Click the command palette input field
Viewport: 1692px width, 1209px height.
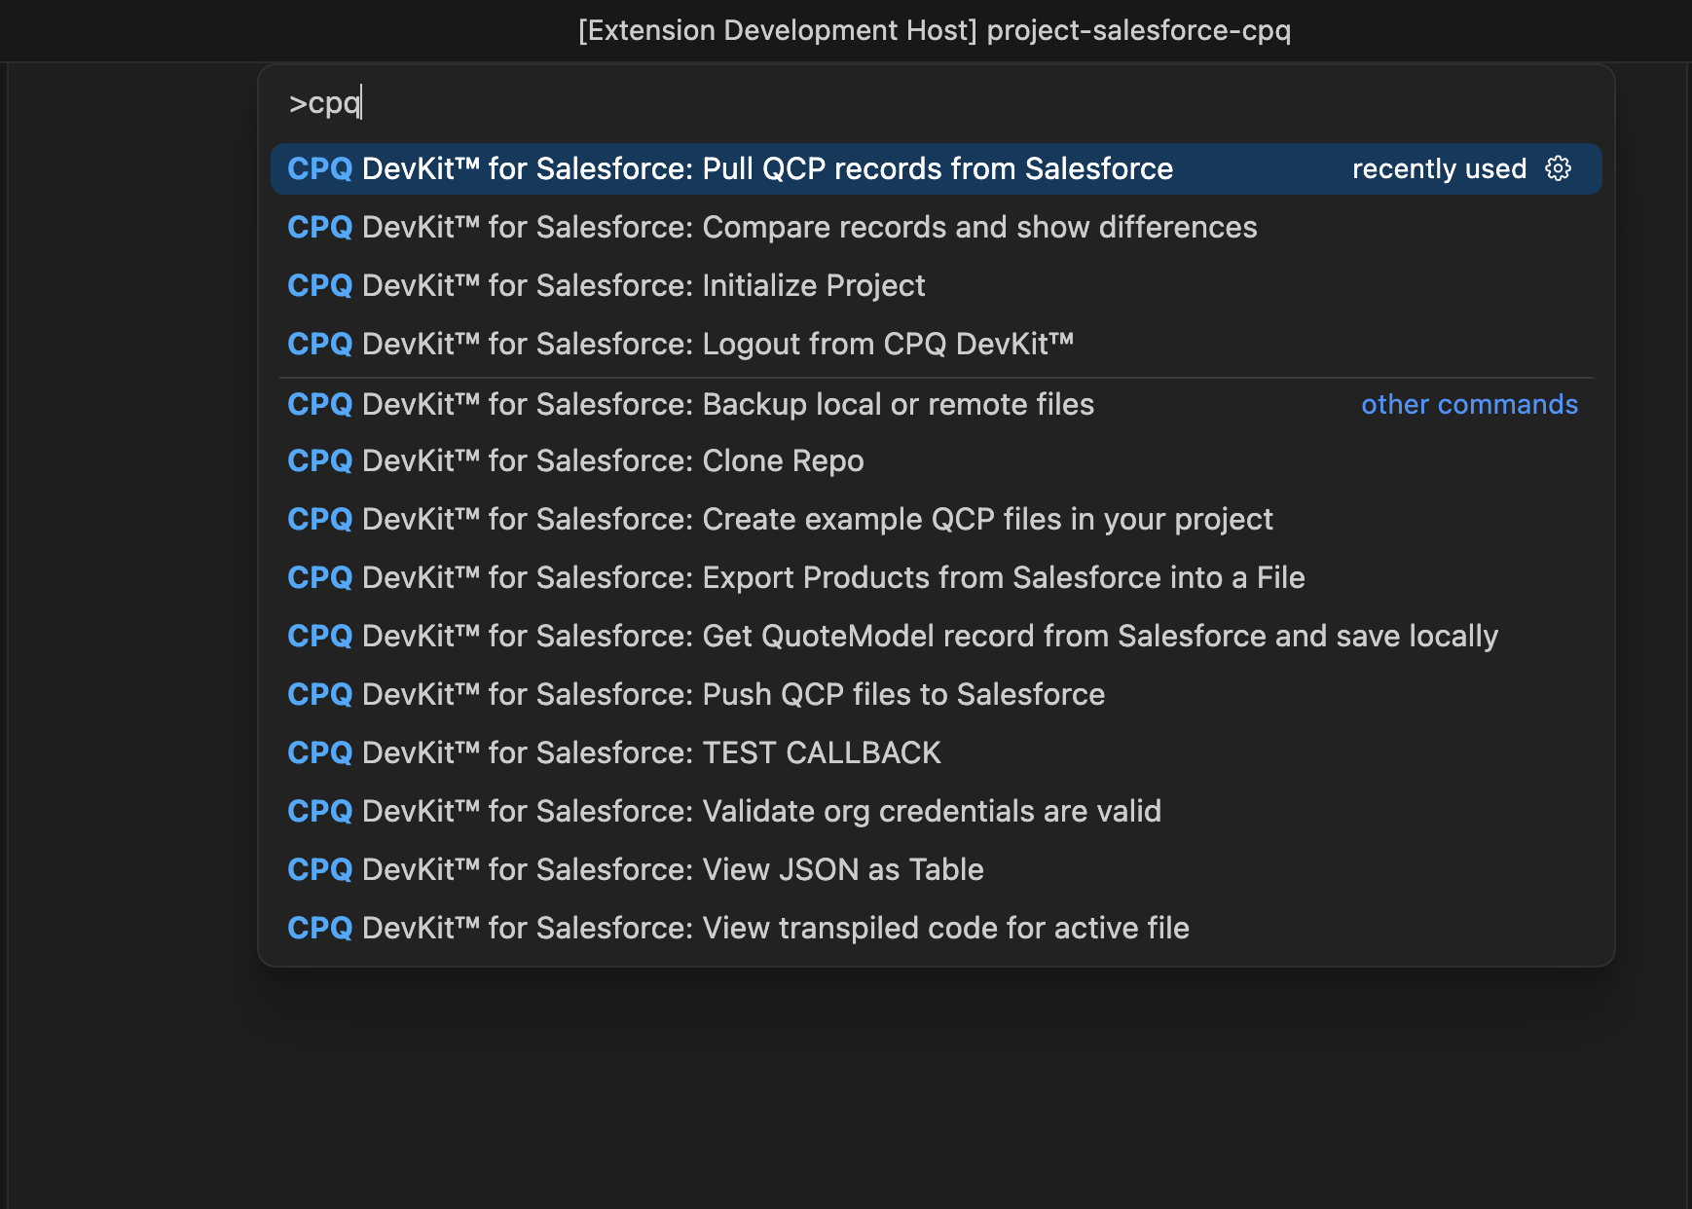pyautogui.click(x=936, y=102)
